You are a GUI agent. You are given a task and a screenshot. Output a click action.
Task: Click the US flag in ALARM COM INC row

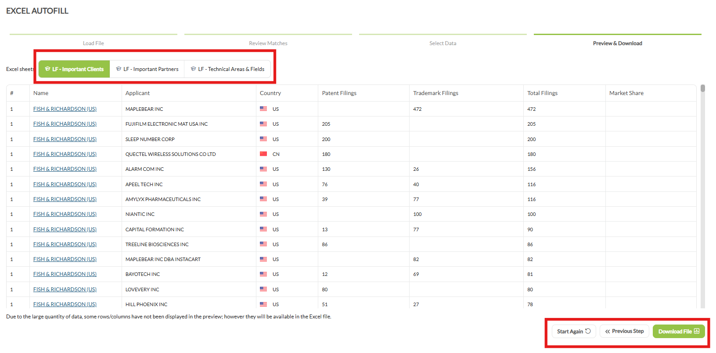click(263, 169)
